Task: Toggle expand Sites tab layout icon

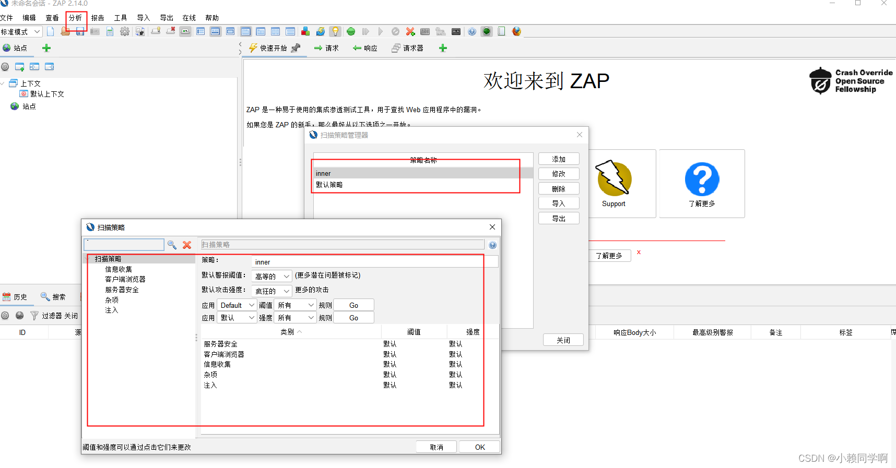Action: (201, 32)
